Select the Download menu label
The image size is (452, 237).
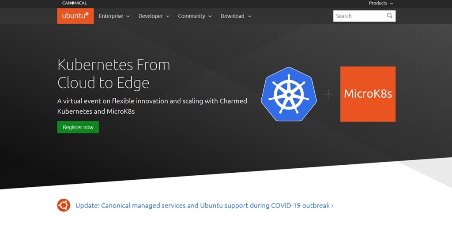pos(232,16)
